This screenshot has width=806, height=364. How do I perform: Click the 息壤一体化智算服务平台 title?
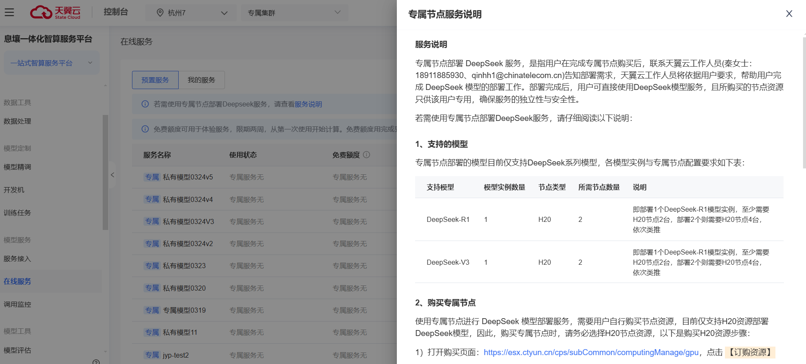click(x=48, y=39)
